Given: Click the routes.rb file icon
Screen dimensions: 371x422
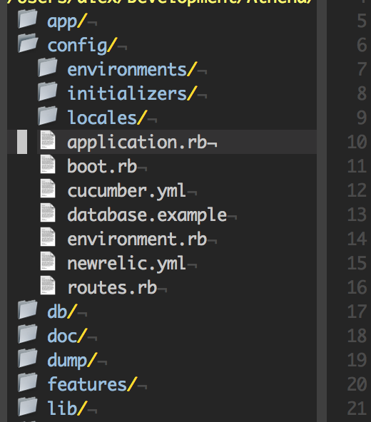Looking at the screenshot, I should [48, 285].
